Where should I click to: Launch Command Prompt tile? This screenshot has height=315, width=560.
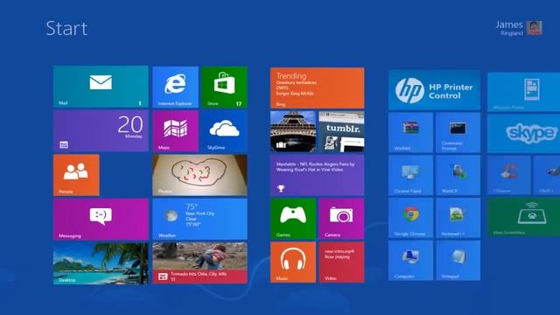click(458, 132)
